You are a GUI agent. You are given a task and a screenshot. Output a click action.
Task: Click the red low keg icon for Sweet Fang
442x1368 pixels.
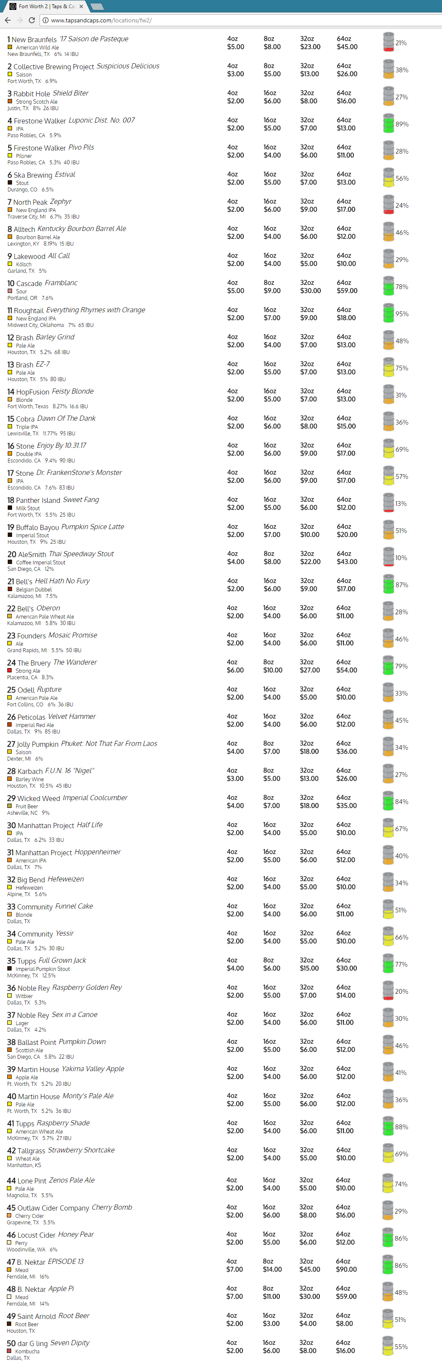coord(388,503)
